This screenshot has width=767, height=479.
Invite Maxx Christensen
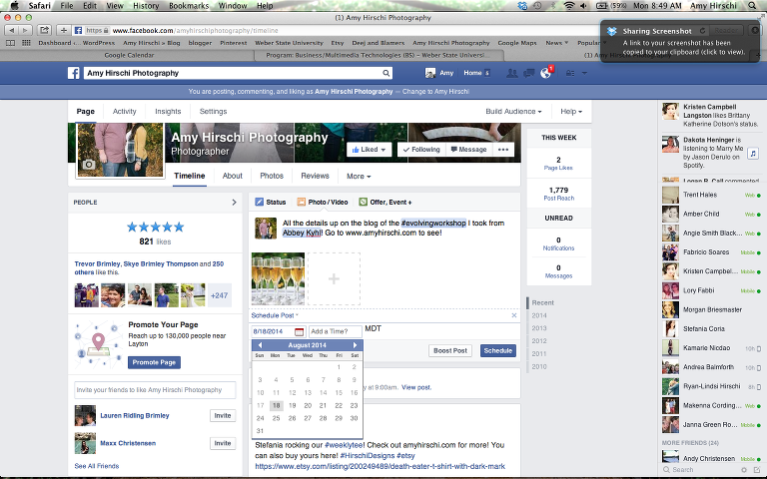(223, 443)
